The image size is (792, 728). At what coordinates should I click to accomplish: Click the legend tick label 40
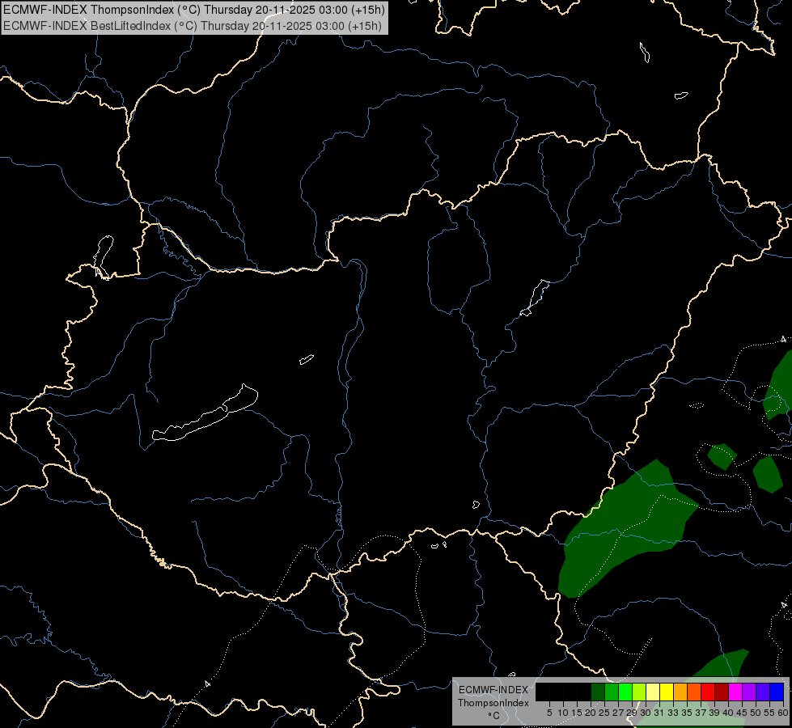click(728, 713)
